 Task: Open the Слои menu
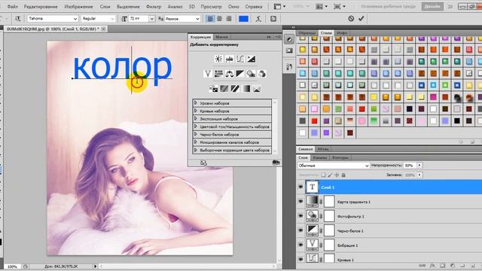click(x=105, y=7)
